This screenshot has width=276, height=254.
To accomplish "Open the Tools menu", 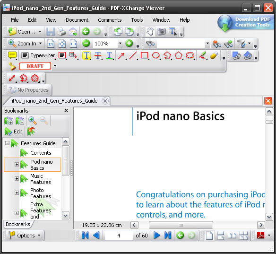I will tap(137, 20).
